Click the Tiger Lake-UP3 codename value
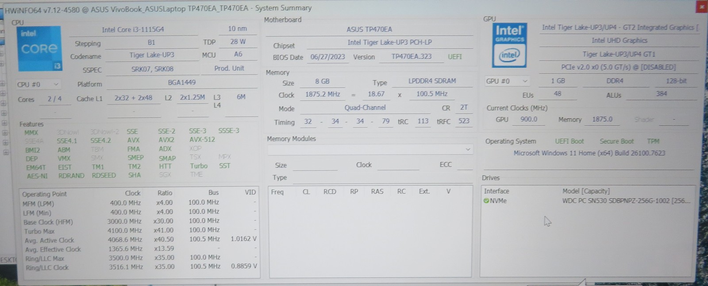The width and height of the screenshot is (708, 286). click(x=152, y=55)
